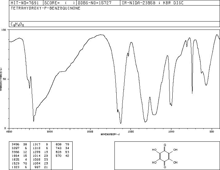
Task: Click the lower-left HO group in the structure
Action: [x=154, y=162]
